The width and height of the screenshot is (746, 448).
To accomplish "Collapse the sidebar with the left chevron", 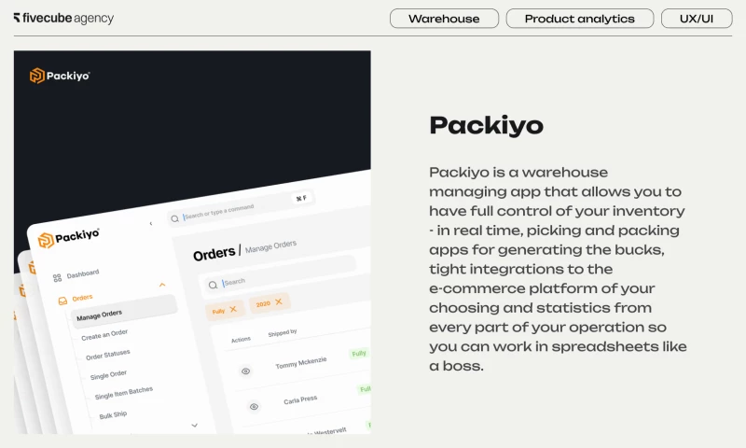I will (151, 223).
